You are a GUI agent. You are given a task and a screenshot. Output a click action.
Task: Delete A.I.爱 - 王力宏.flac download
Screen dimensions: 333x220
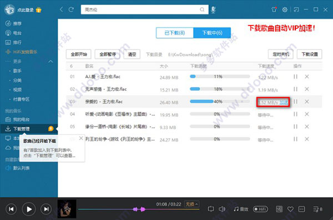click(307, 77)
